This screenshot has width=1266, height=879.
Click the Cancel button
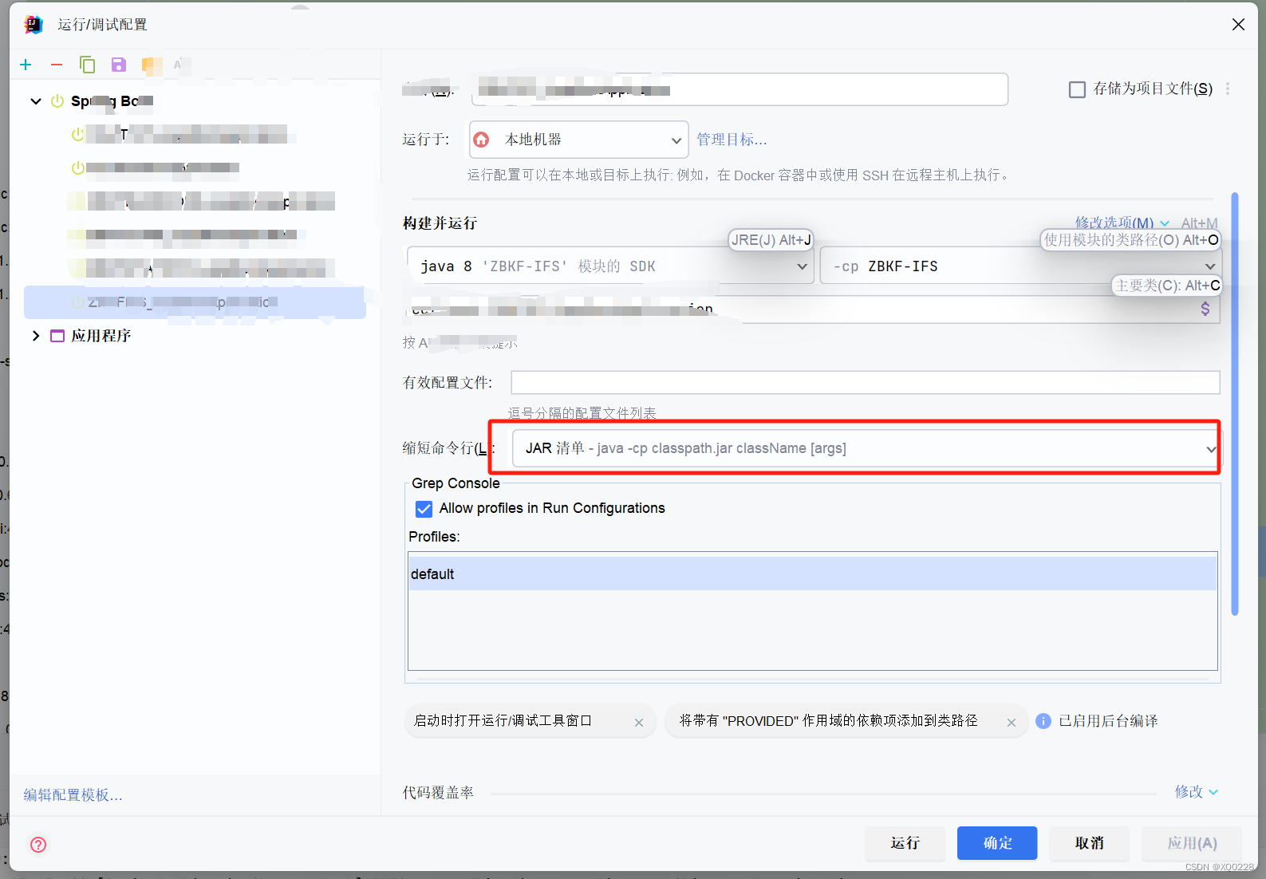point(1089,843)
